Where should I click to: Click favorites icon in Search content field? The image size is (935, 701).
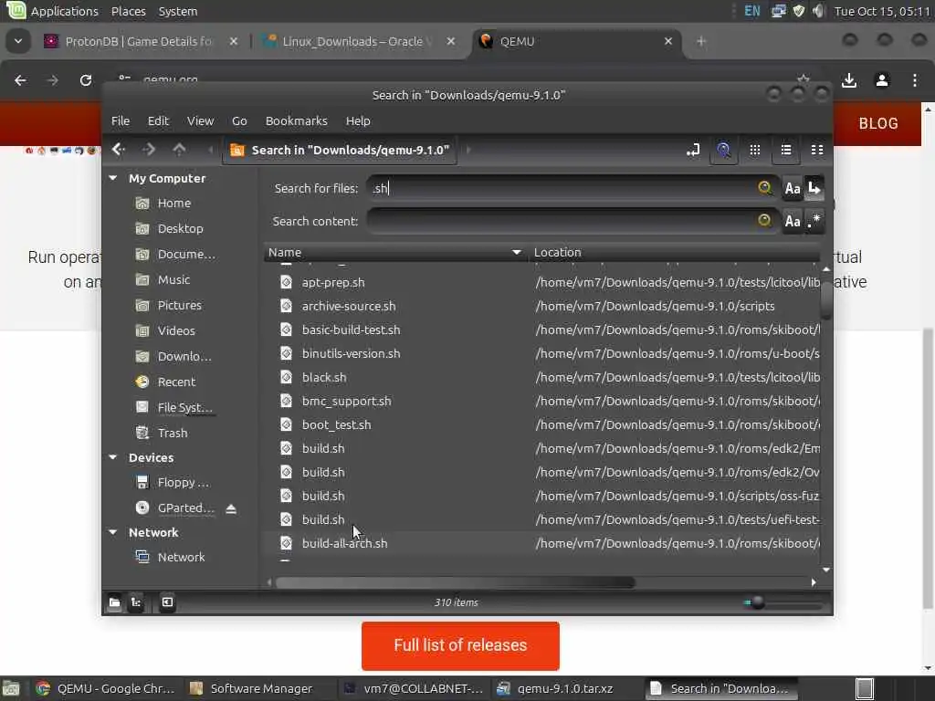click(x=764, y=221)
